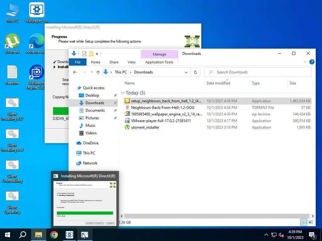Select utorrent_installer file

(218, 127)
